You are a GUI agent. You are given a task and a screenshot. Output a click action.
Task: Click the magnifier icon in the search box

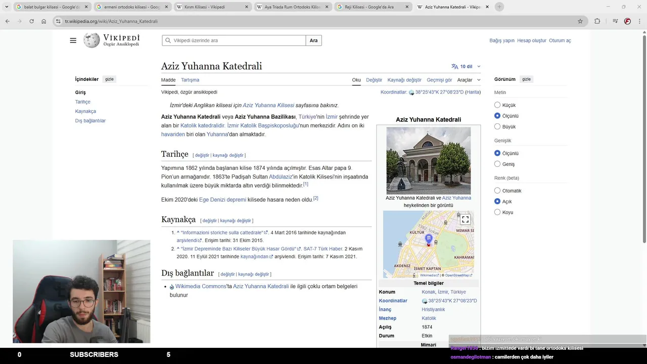(168, 40)
